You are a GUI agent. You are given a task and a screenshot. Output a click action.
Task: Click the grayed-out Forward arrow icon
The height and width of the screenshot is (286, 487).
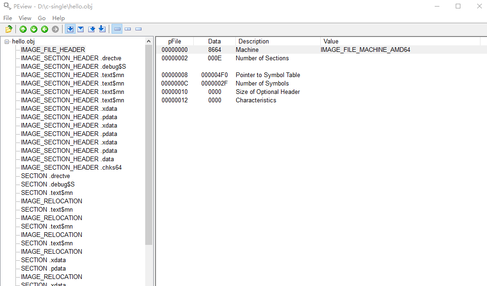[x=56, y=29]
